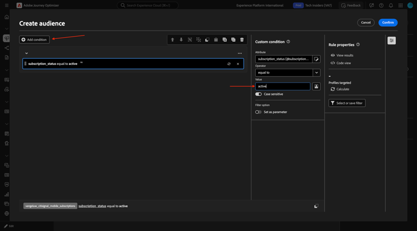Collapse the condition group chevron
This screenshot has width=417, height=231.
26,53
